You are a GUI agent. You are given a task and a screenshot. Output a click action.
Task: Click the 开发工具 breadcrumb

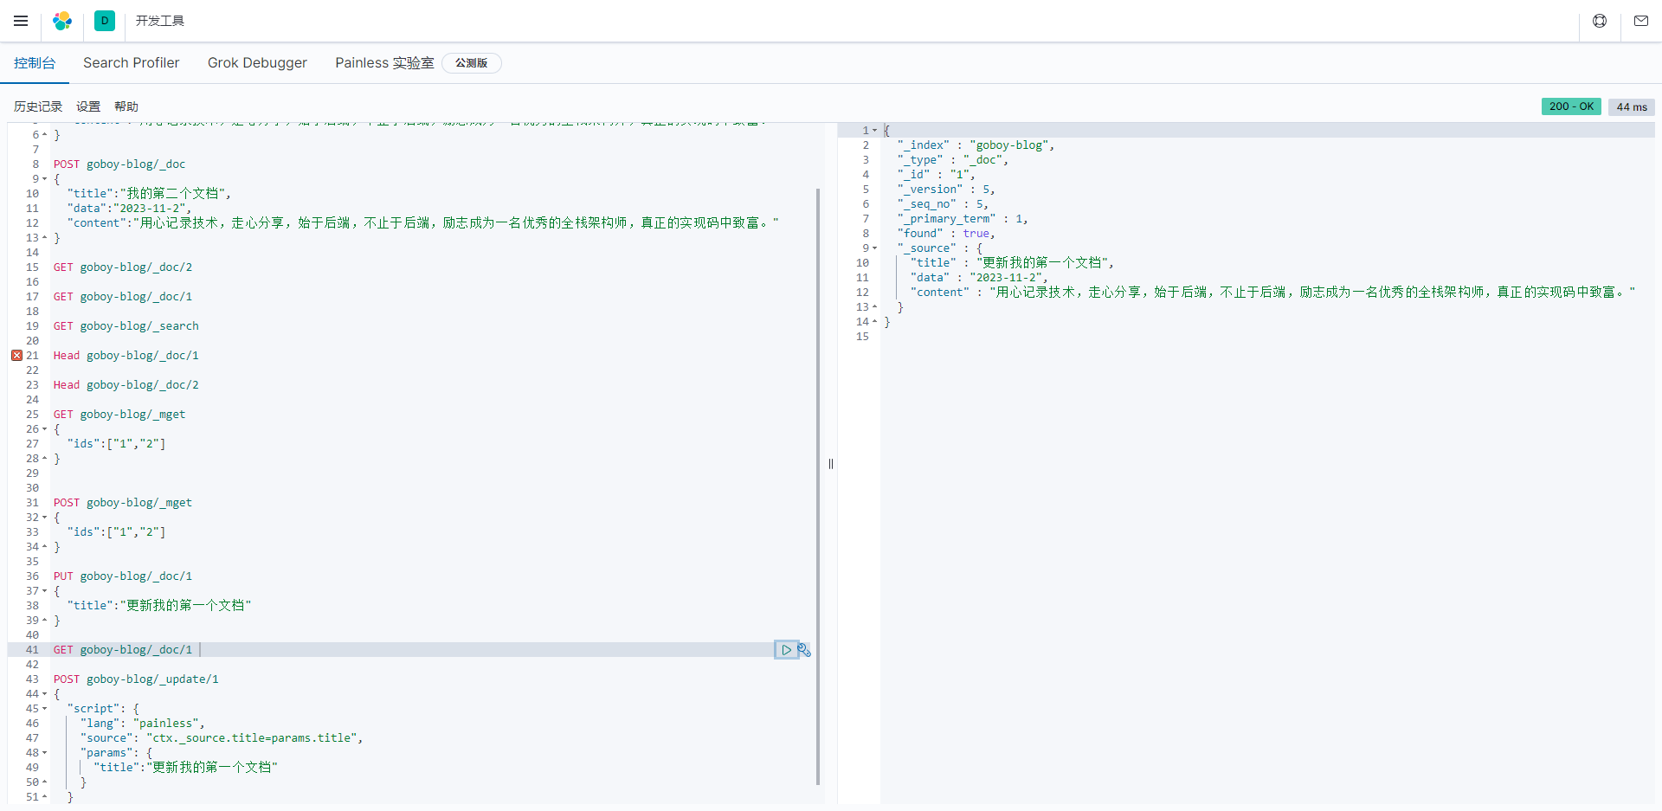click(160, 21)
